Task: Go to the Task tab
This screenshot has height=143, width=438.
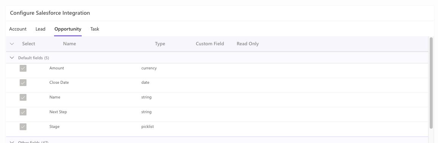Action: [95, 29]
